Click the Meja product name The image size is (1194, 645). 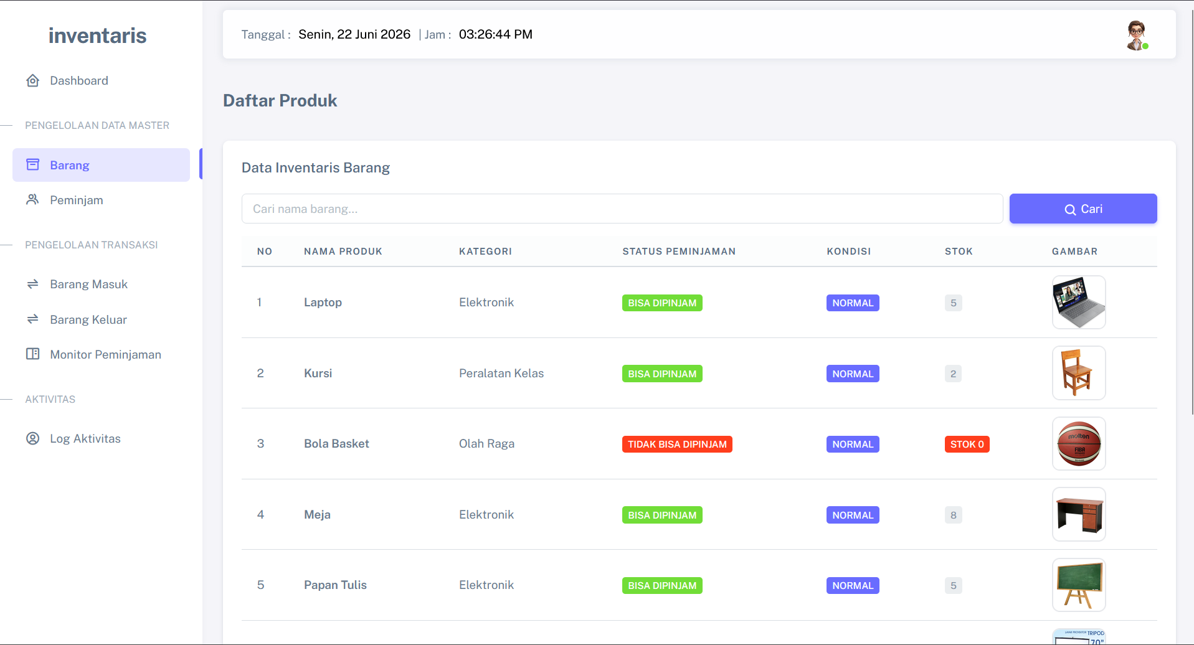[317, 514]
